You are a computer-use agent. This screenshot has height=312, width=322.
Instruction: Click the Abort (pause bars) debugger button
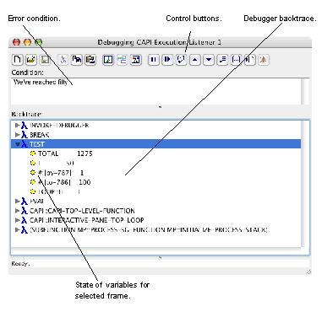click(x=154, y=60)
